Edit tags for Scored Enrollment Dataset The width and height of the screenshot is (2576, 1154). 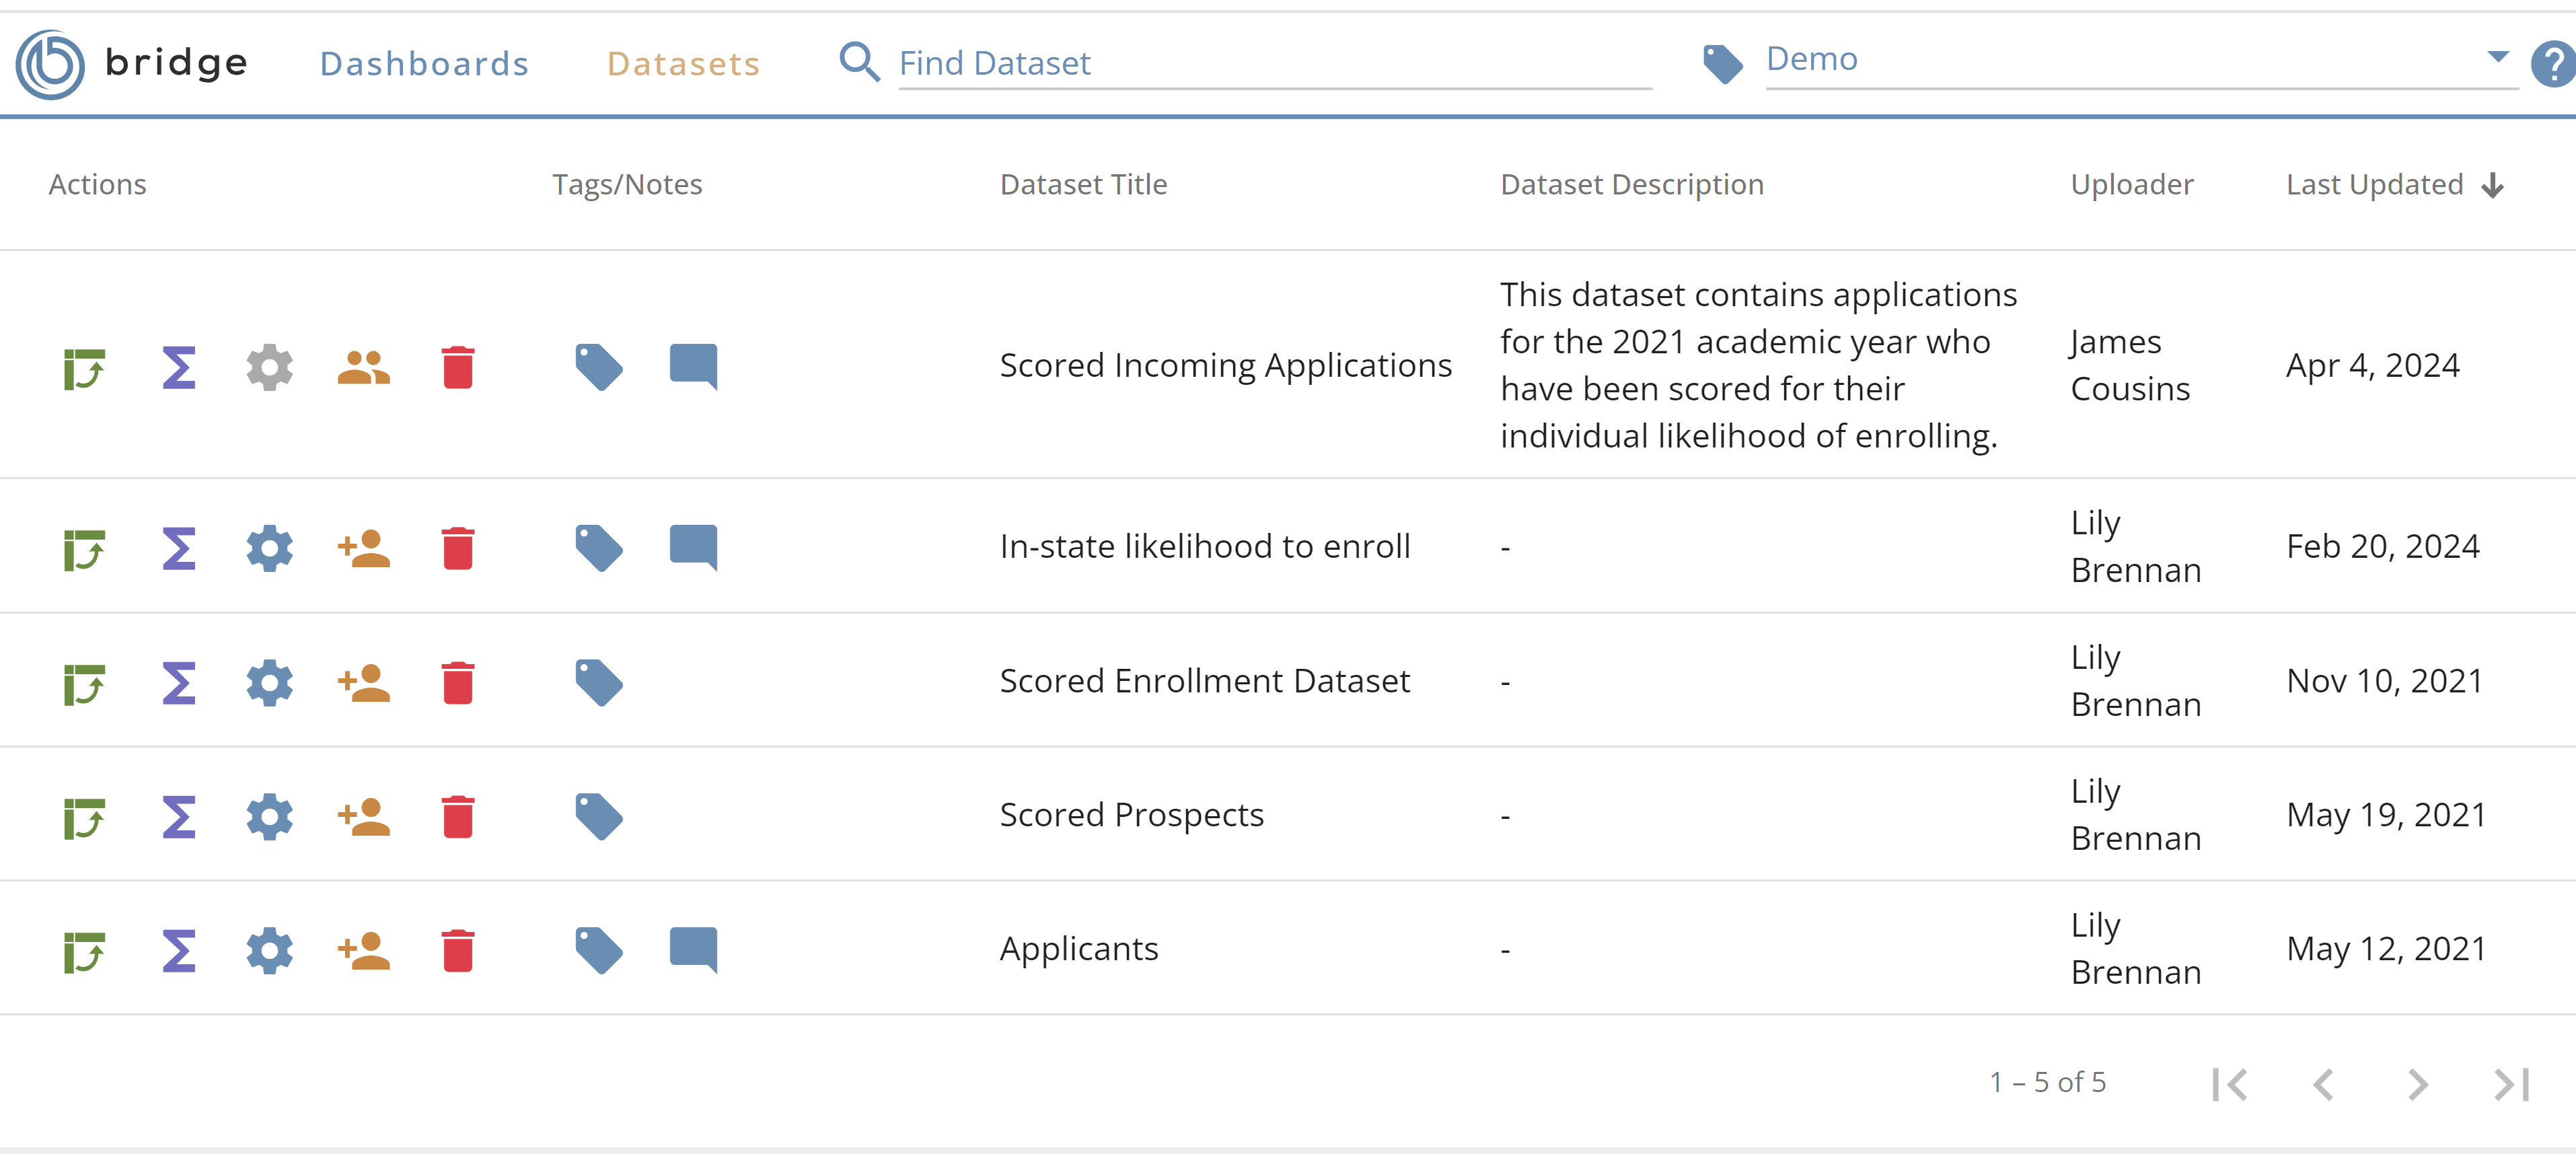(x=599, y=683)
